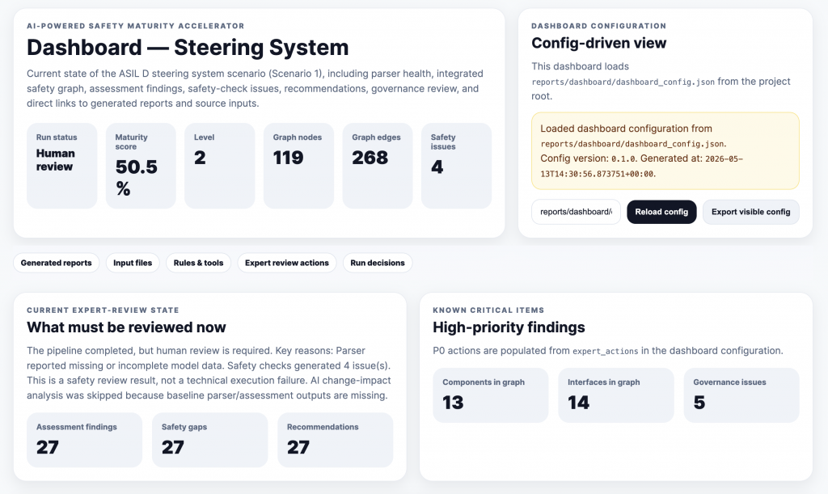Open the Graph edges 268 card

[378, 166]
